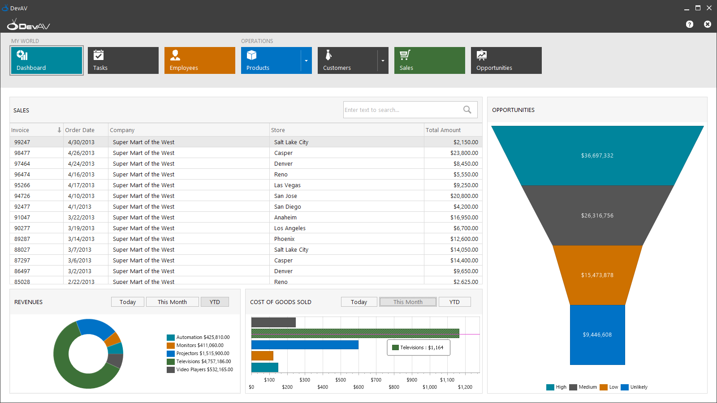The height and width of the screenshot is (403, 717).
Task: Switch Revenues chart to This Month
Action: [172, 302]
